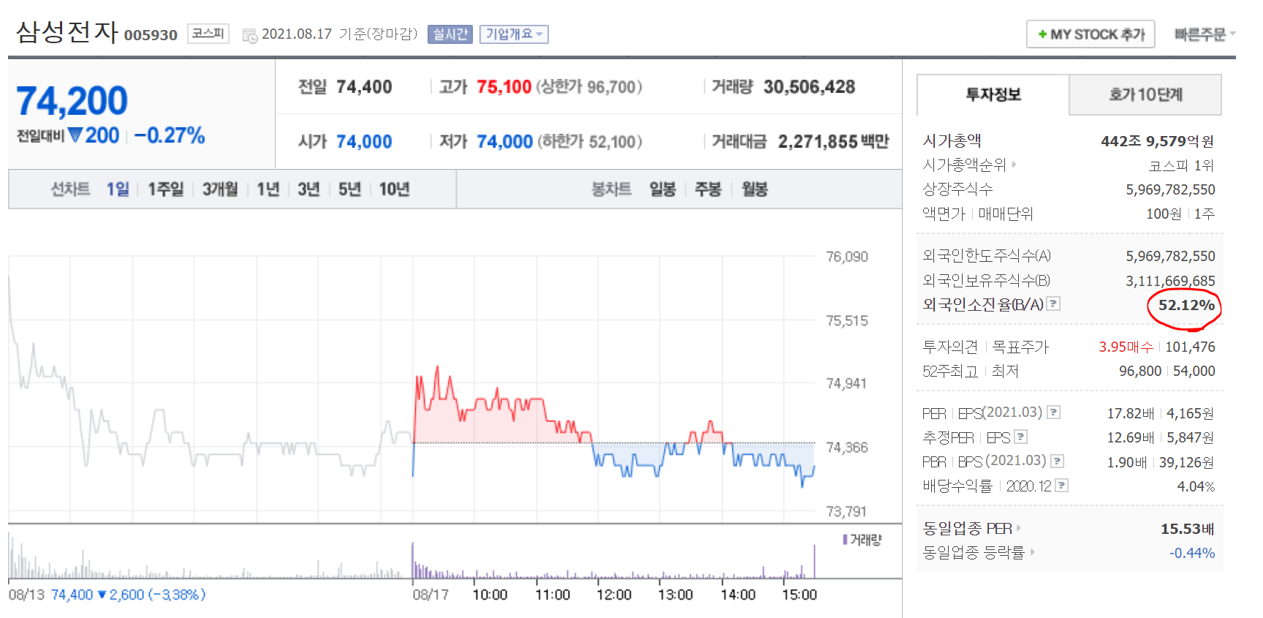Viewport: 1263px width, 618px height.
Task: Click the 상장주식수 value 5,969,782,550
Action: 1170,190
